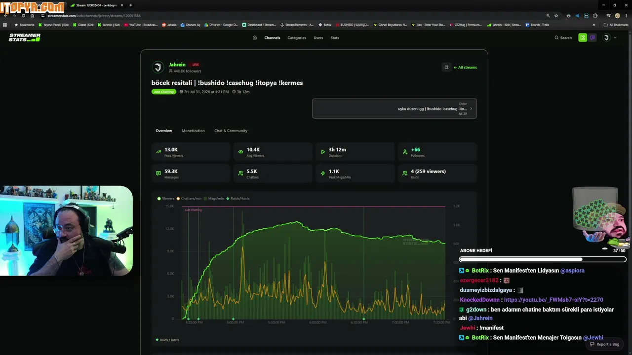Bookmark this page with the star icon
632x355 pixels.
point(556,16)
